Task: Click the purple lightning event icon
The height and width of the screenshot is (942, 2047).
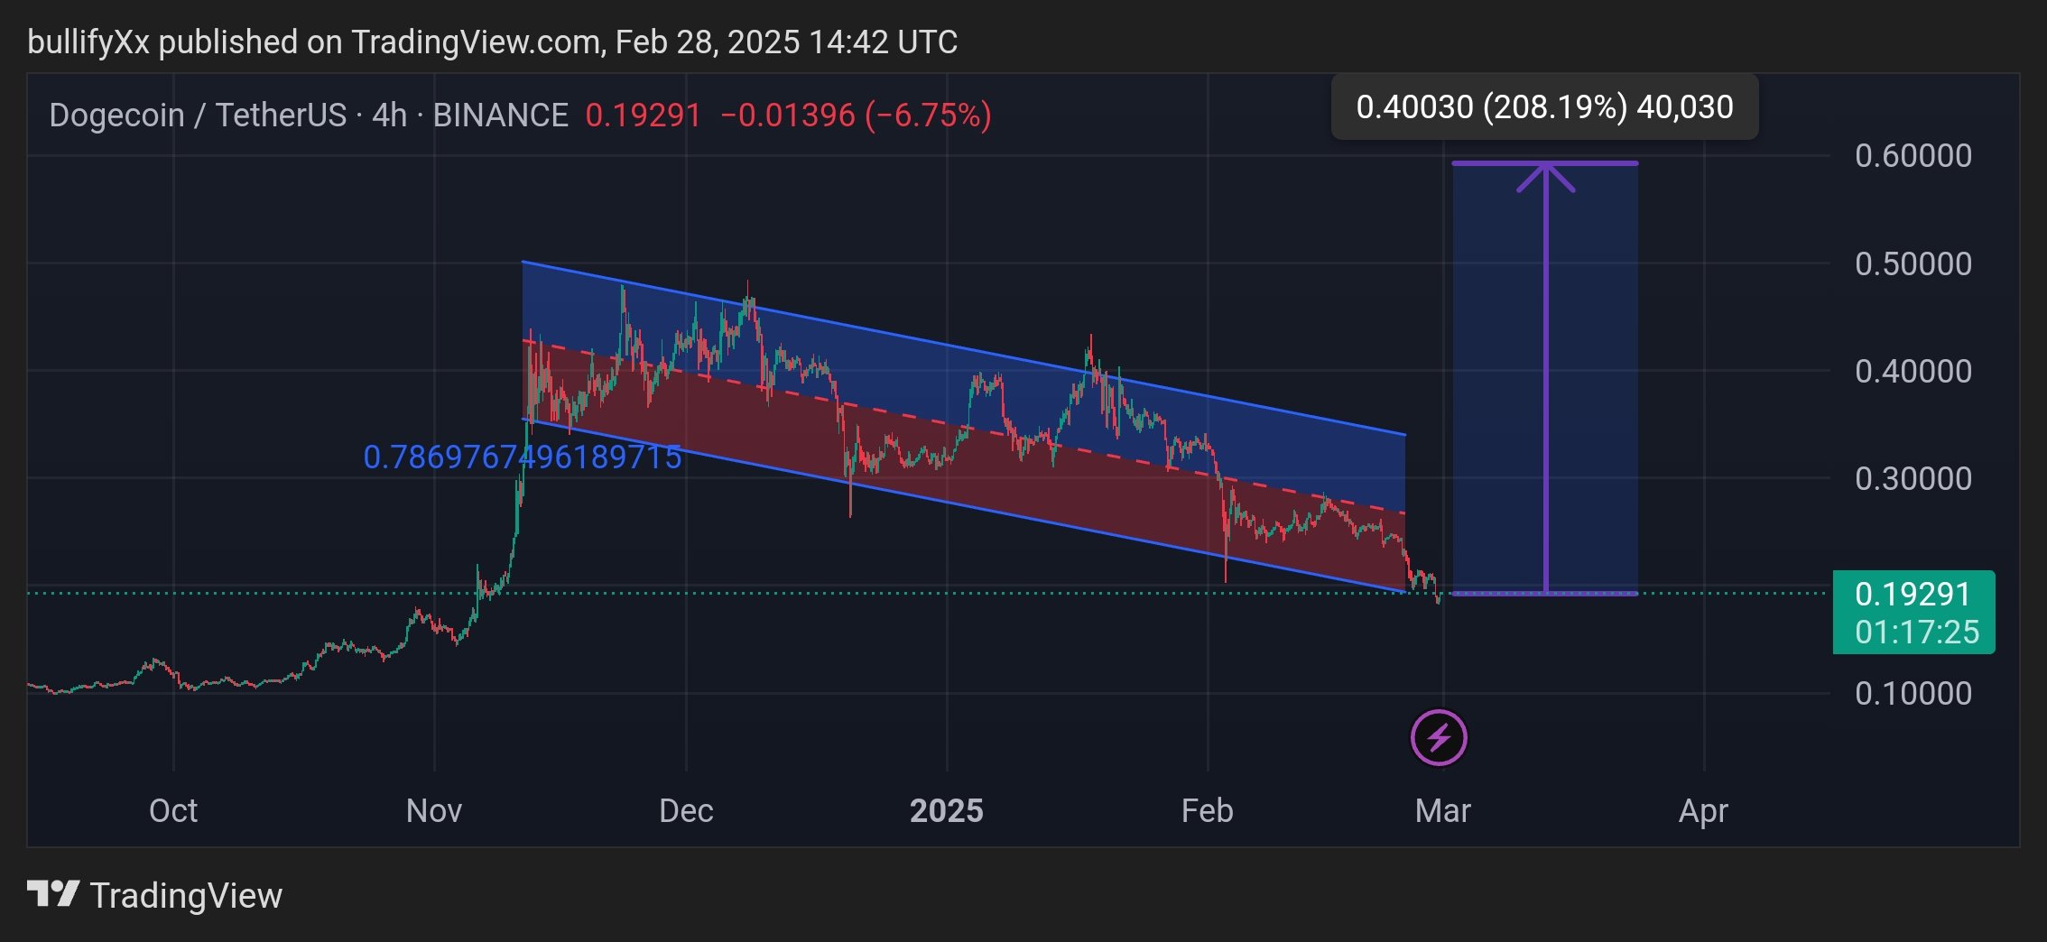Action: (x=1439, y=738)
